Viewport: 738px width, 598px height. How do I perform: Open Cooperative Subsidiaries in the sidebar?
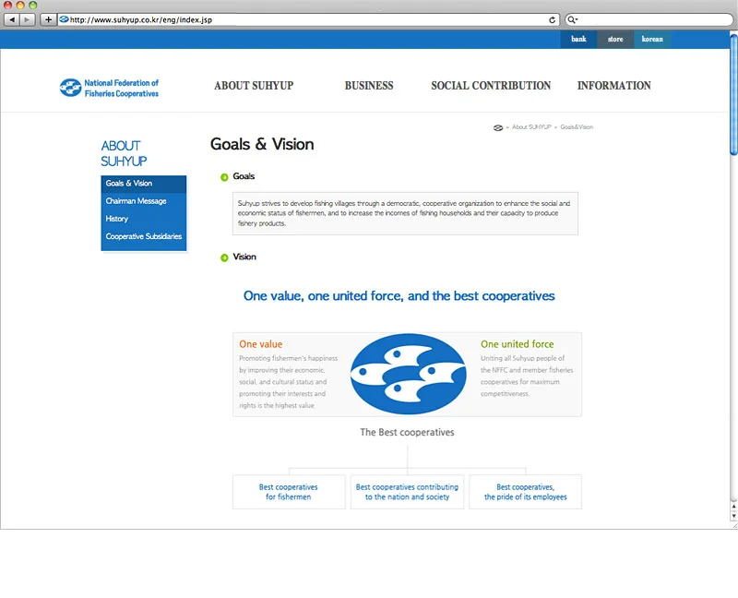(144, 236)
